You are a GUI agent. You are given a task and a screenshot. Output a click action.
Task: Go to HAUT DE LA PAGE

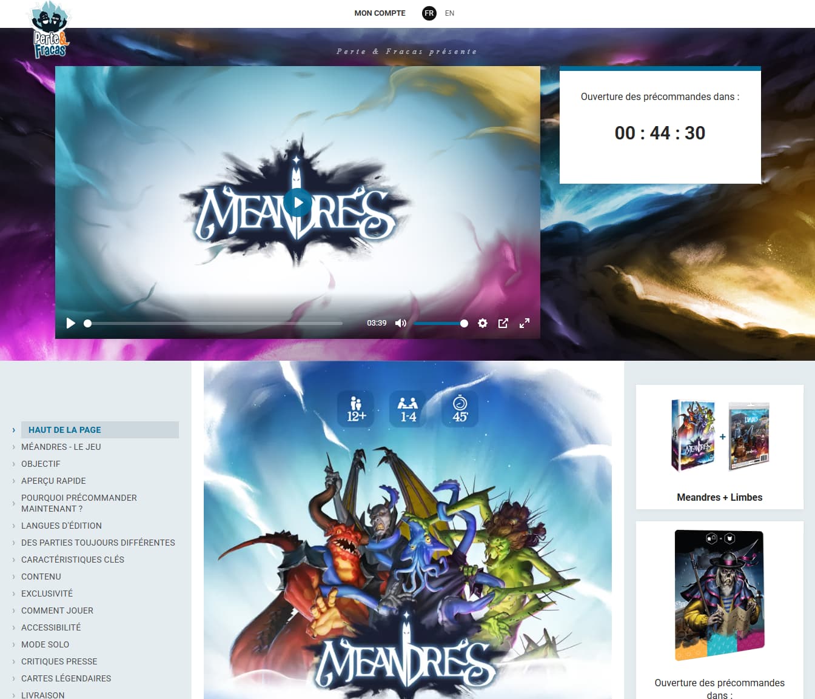tap(100, 430)
